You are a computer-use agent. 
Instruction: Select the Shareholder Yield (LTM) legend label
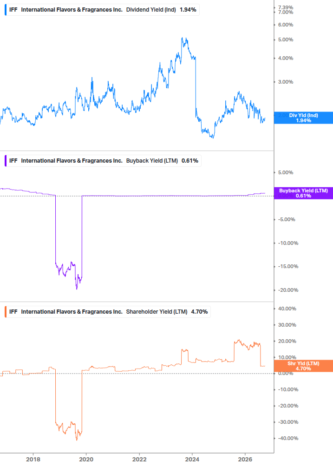coord(157,312)
